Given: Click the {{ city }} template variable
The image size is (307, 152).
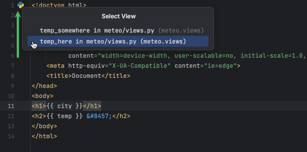Looking at the screenshot, I should click(x=65, y=106).
